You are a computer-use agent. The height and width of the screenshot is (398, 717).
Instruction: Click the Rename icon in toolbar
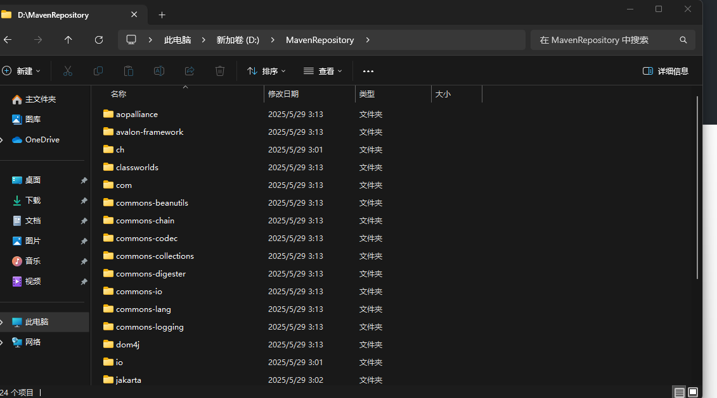click(x=159, y=72)
